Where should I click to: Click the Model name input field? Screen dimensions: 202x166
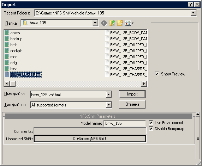pyautogui.click(x=125, y=123)
